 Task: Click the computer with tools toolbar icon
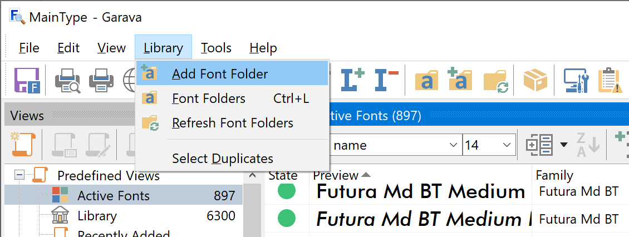coord(576,81)
